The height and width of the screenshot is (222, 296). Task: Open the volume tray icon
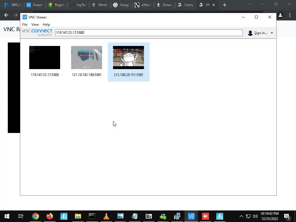255,216
